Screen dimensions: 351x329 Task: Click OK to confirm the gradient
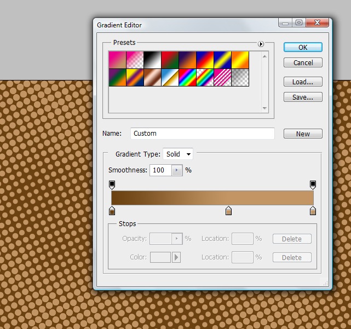click(303, 48)
